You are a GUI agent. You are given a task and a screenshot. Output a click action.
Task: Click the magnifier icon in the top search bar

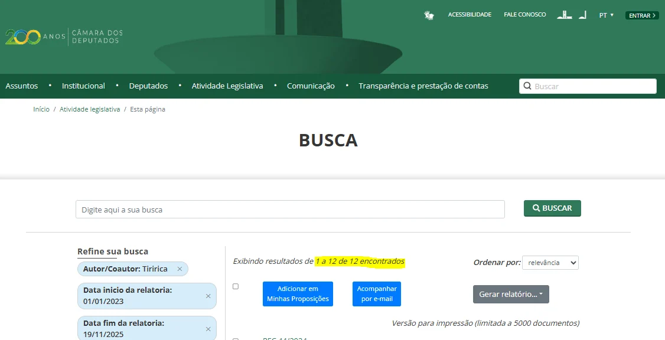click(x=527, y=86)
